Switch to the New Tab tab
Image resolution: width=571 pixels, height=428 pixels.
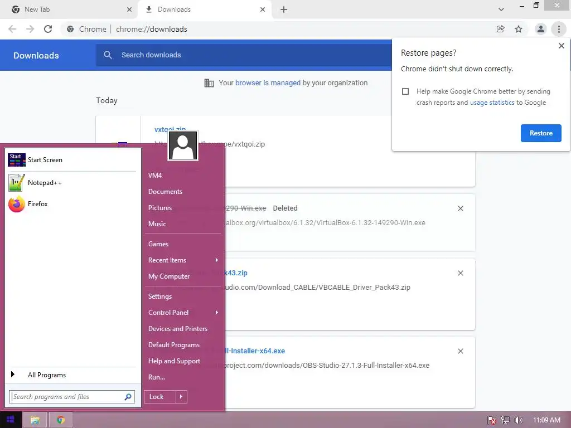click(x=69, y=9)
